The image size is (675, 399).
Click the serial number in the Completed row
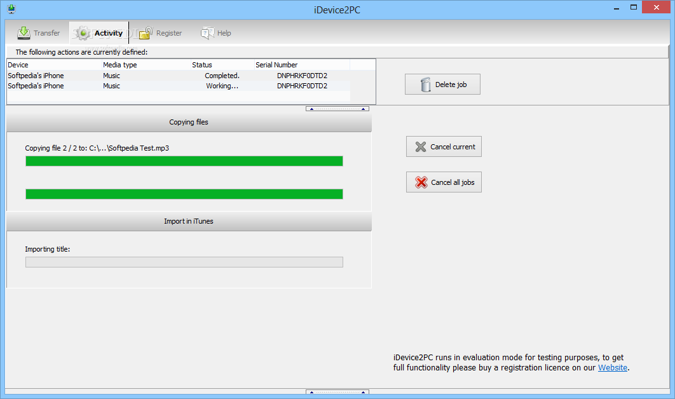tap(302, 76)
